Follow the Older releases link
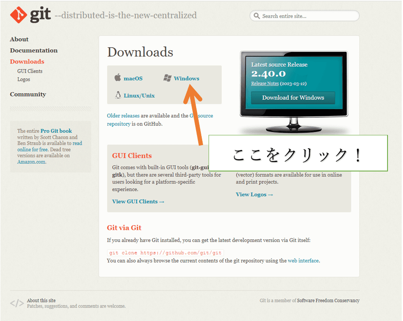This screenshot has height=321, width=403. (123, 116)
